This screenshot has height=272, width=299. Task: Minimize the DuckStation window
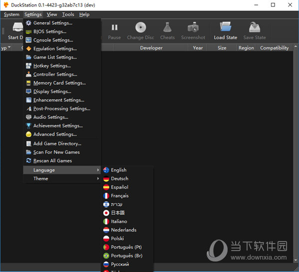click(x=256, y=5)
